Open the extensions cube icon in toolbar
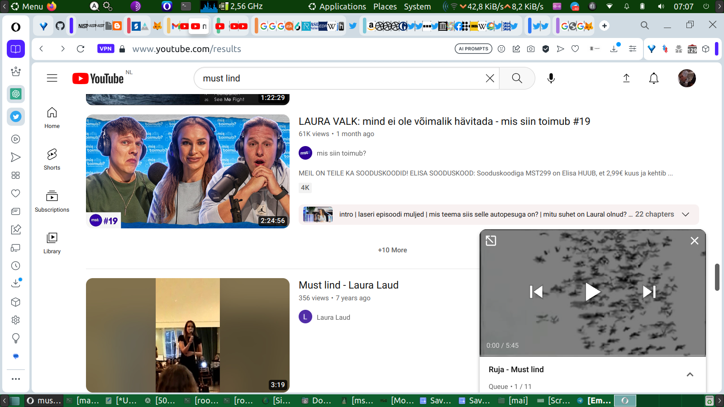724x407 pixels. [706, 49]
